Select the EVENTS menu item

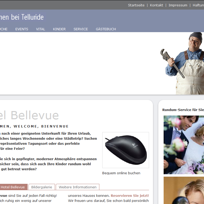pyautogui.click(x=22, y=29)
